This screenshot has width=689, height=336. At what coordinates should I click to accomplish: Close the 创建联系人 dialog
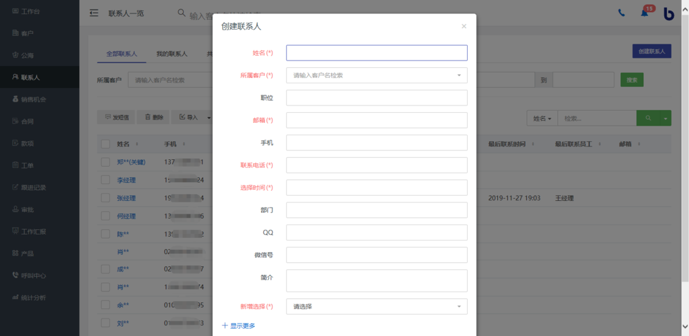click(464, 26)
